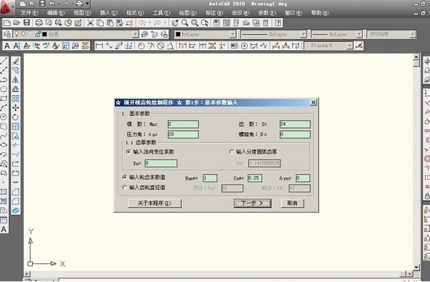Select the Table tool in draw toolbar

point(4,220)
